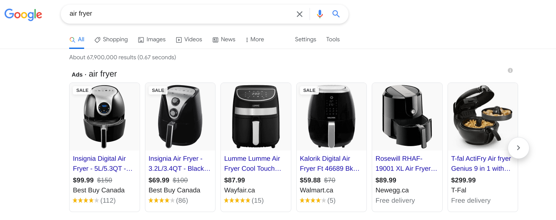Clear the search box using the X icon

[299, 14]
